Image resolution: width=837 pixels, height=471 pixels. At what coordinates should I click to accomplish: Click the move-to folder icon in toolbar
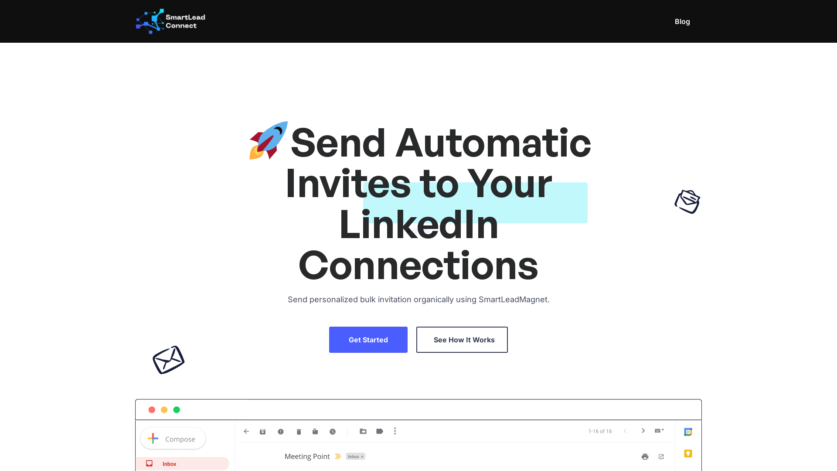[363, 431]
